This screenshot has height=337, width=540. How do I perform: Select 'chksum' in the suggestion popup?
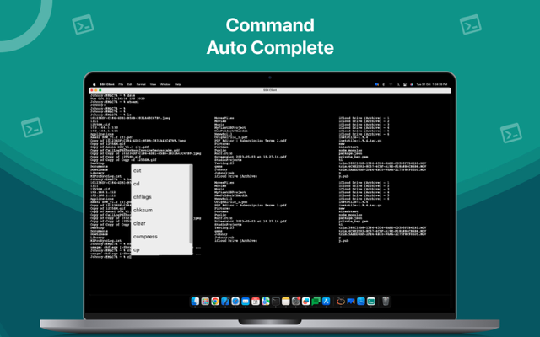pyautogui.click(x=143, y=211)
